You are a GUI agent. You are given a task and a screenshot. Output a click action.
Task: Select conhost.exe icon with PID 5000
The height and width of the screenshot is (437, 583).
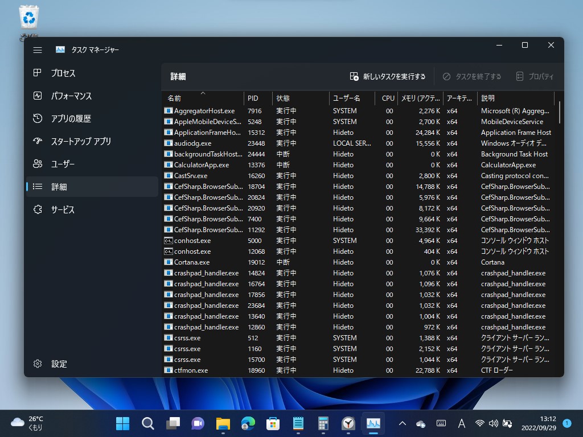pos(169,241)
